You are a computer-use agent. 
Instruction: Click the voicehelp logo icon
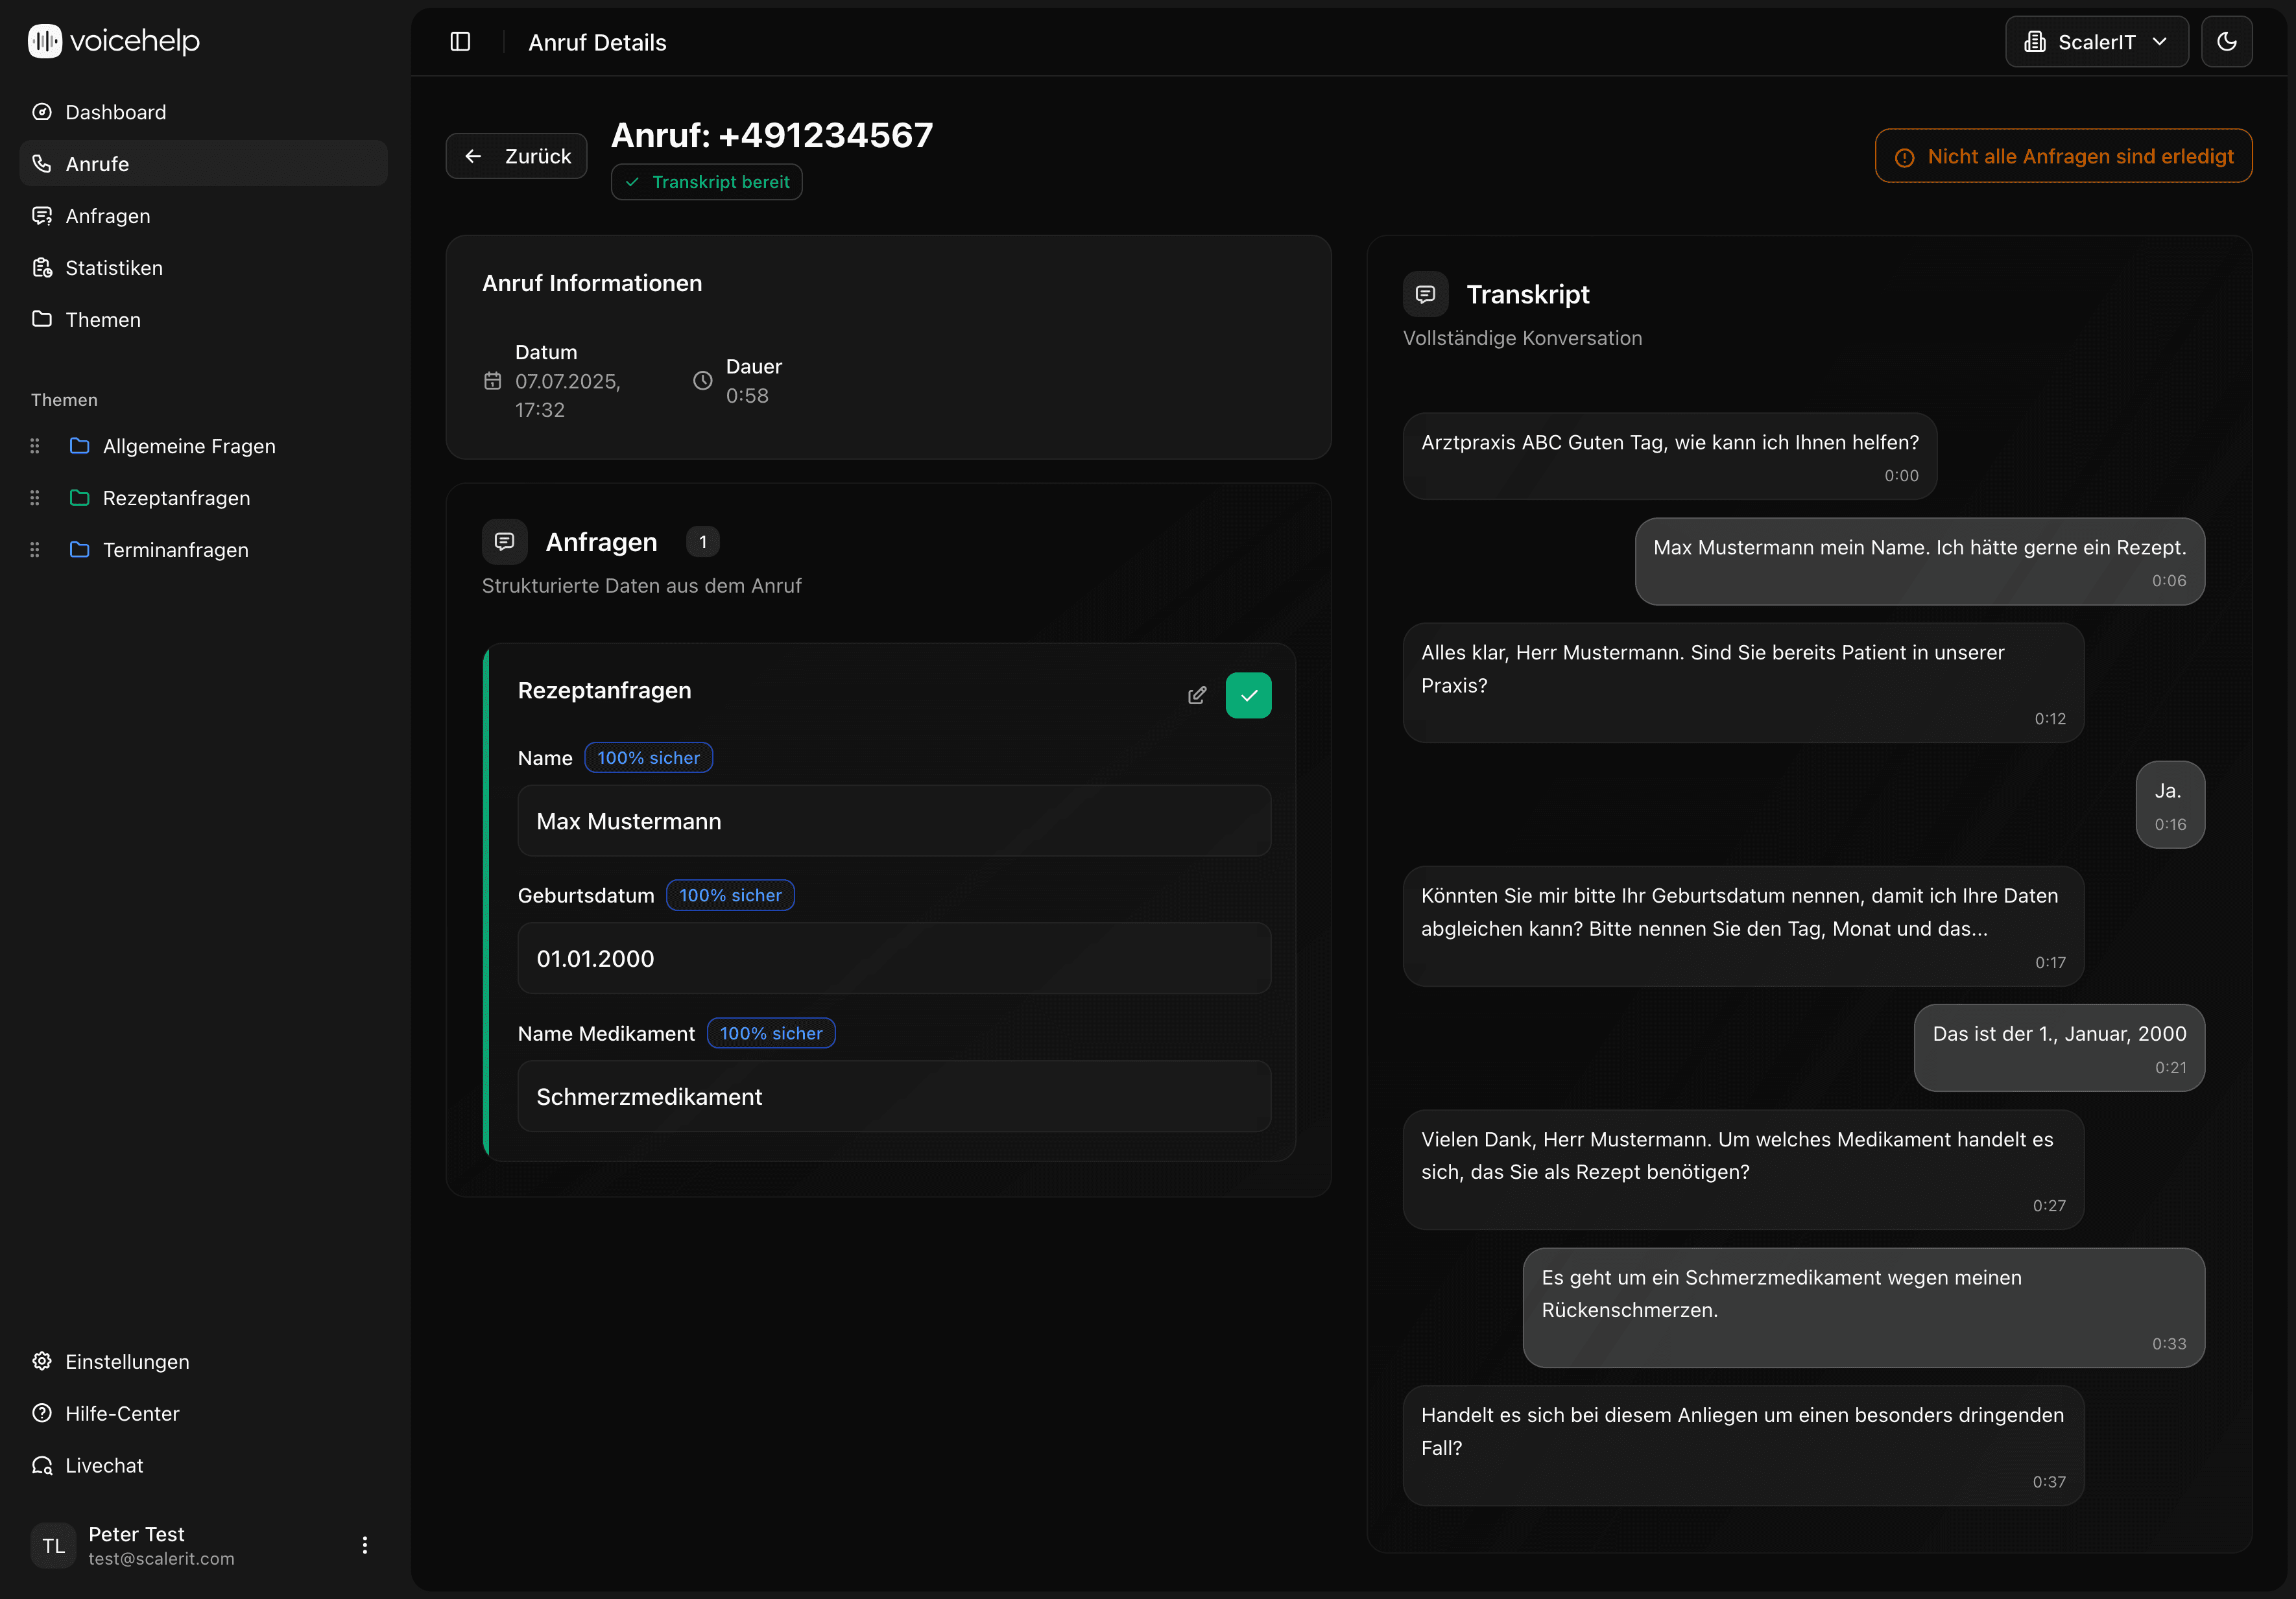click(44, 41)
